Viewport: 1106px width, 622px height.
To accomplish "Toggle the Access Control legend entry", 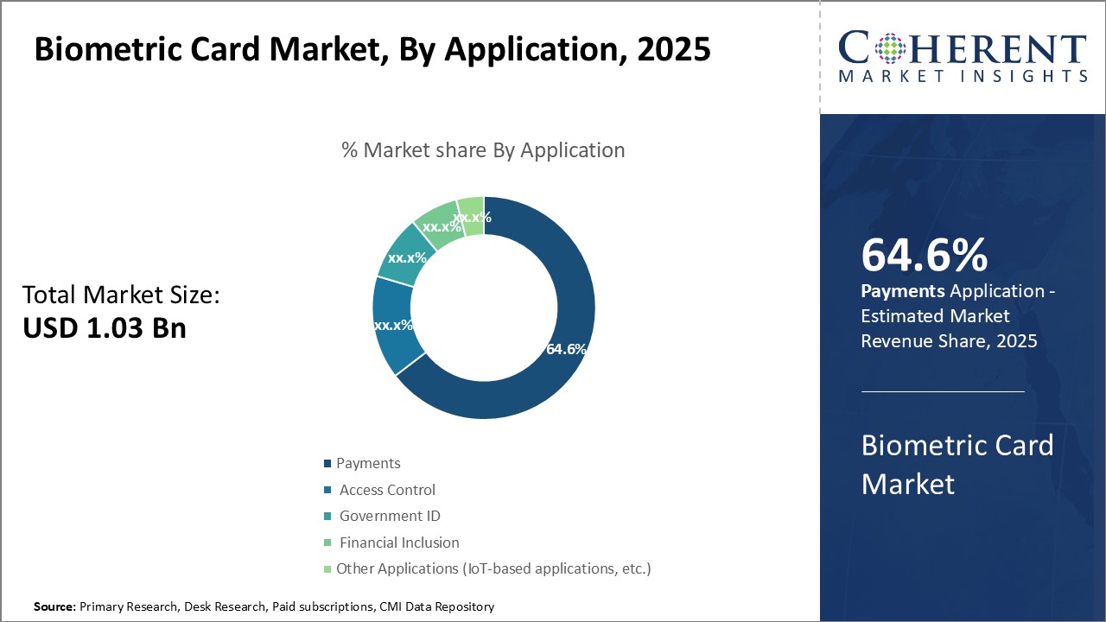I will pos(387,490).
